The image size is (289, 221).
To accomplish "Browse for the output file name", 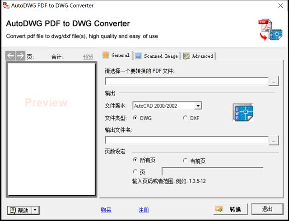I will tap(274, 140).
